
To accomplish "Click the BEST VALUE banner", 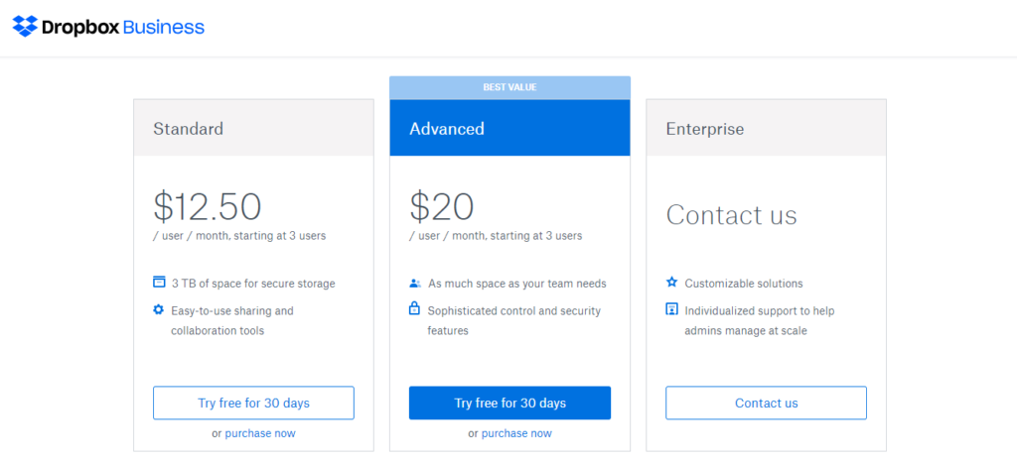I will pyautogui.click(x=509, y=87).
